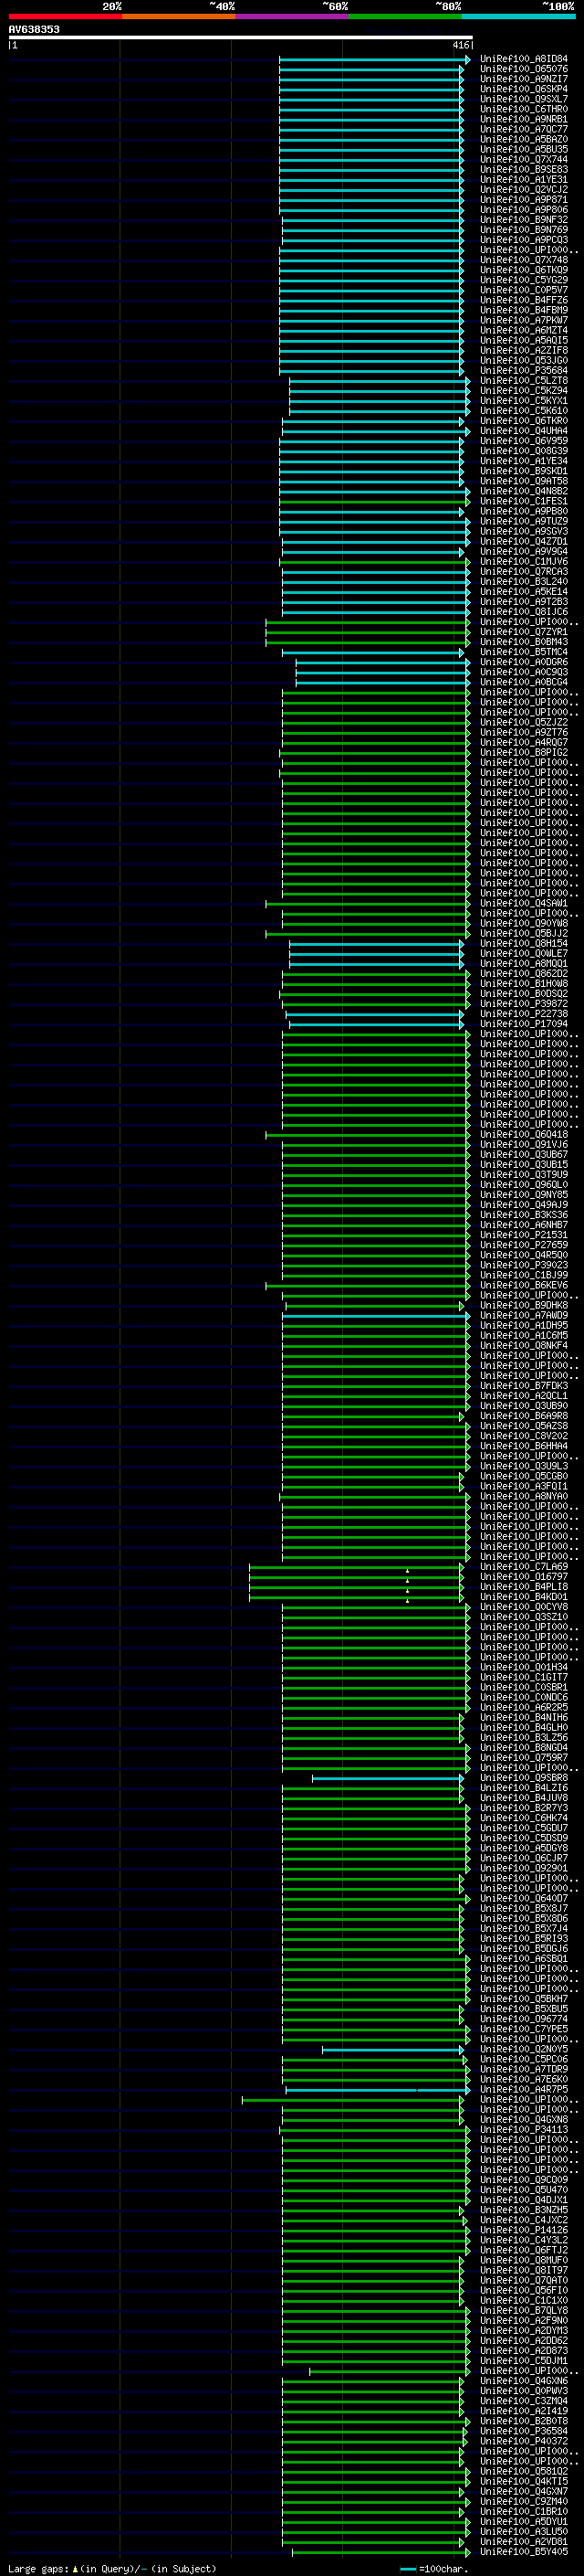Select hit label UniRef100_Q6Q418
This screenshot has height=2576, width=584.
click(x=524, y=1135)
